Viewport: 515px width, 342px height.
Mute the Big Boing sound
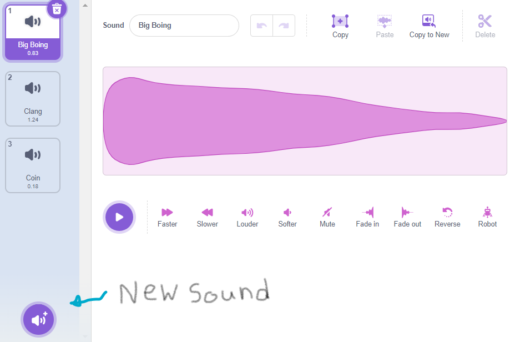point(327,217)
